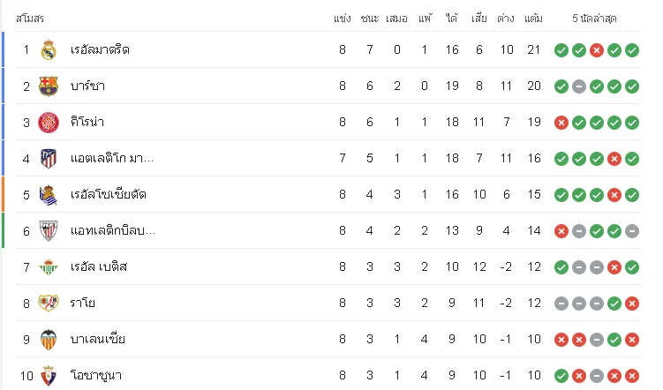Click the Real Sociedad club crest
Screen dimensions: 663x390
[x=49, y=195]
